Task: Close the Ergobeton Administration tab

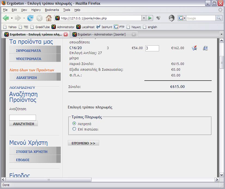Action: tap(133, 34)
